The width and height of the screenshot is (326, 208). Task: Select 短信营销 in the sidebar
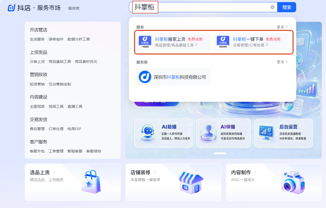[37, 84]
